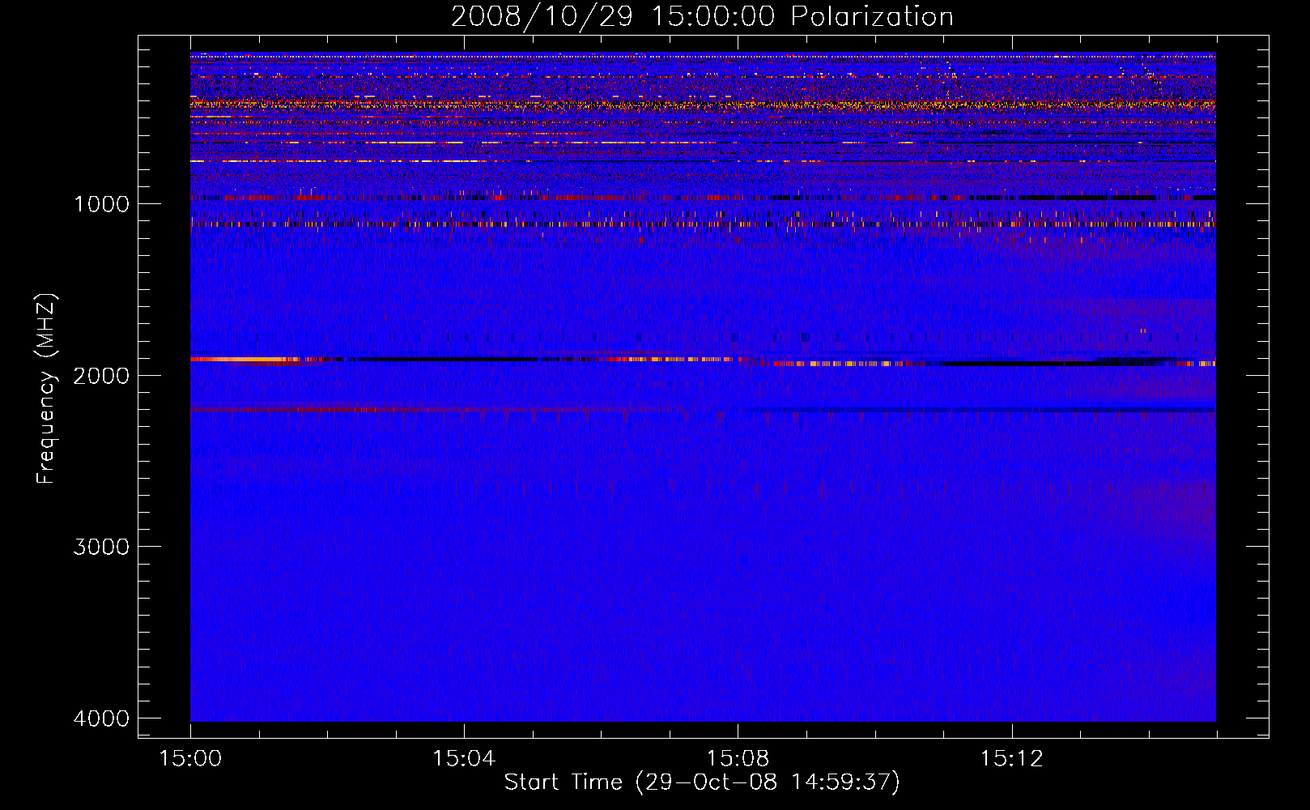The width and height of the screenshot is (1310, 810).
Task: Click the 15:00 time tick label
Action: pos(190,759)
